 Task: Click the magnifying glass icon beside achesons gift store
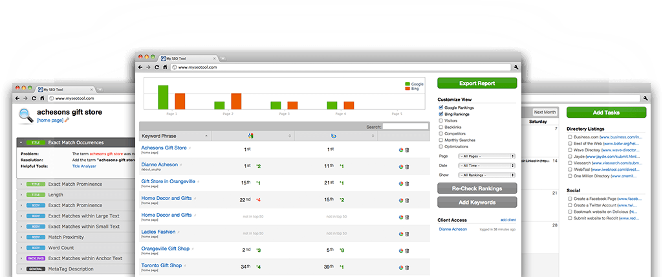pyautogui.click(x=27, y=115)
